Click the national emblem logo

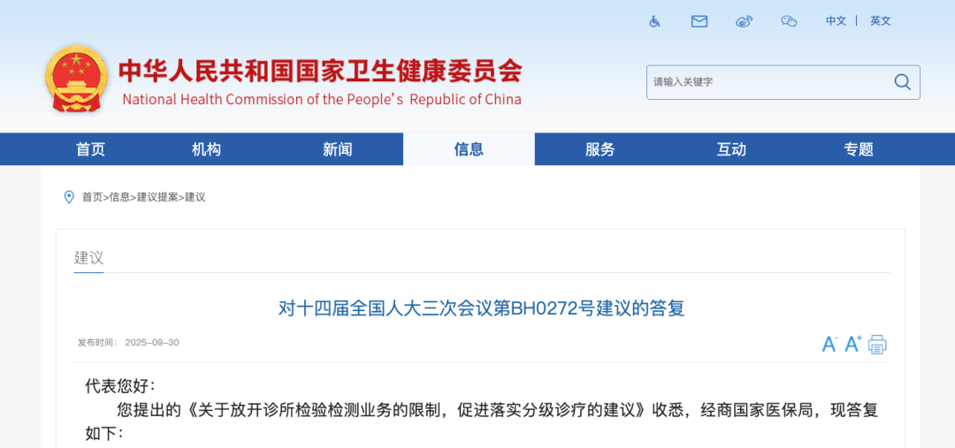pos(76,80)
